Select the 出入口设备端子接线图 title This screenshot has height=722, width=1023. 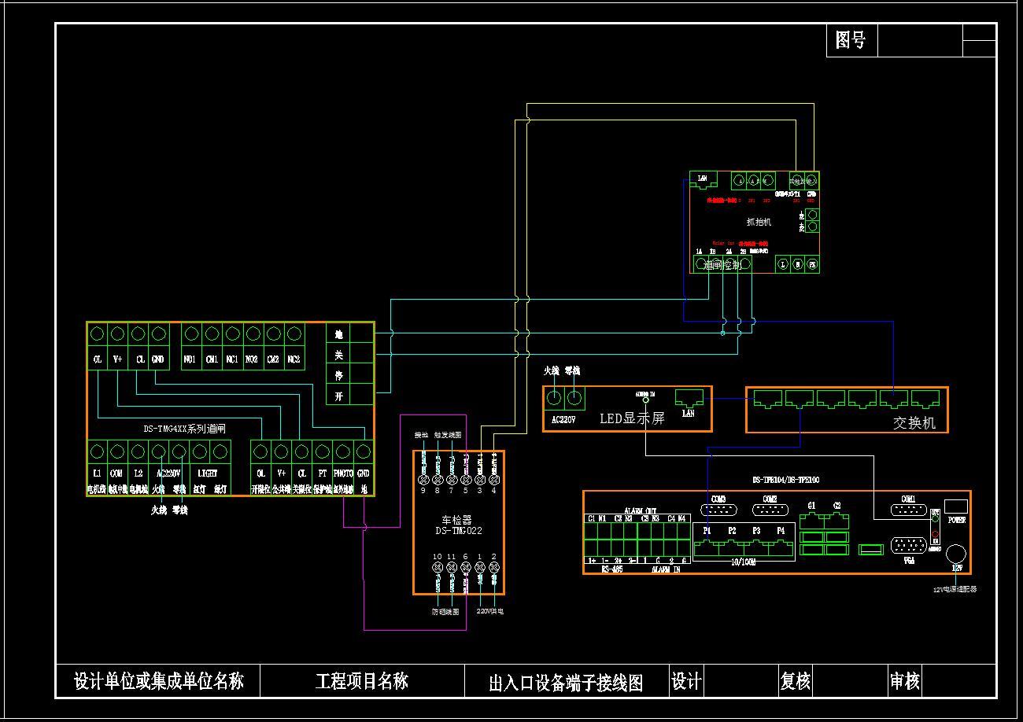click(566, 683)
